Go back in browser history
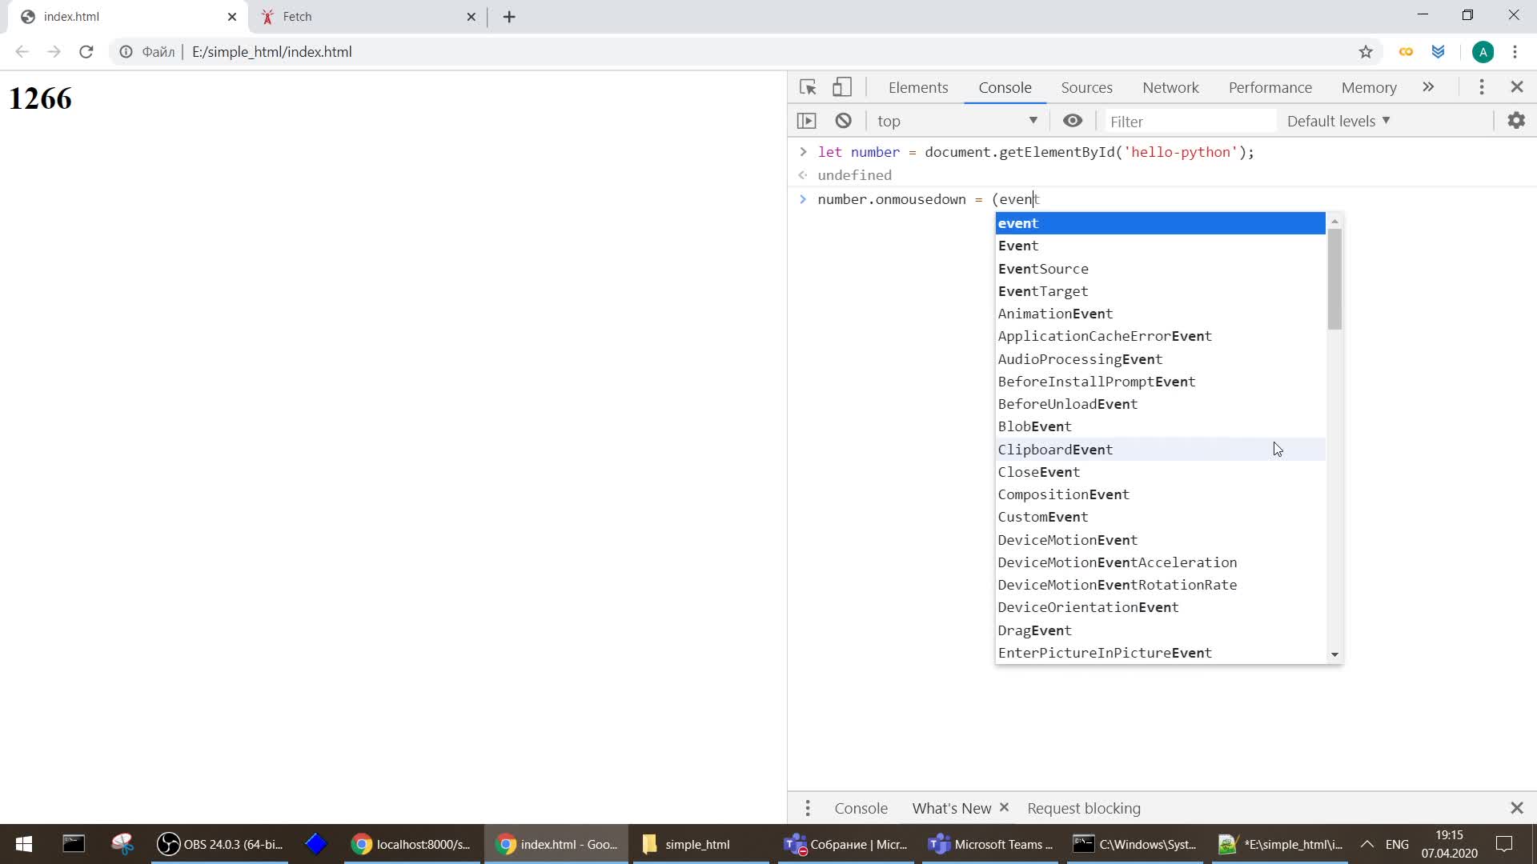Image resolution: width=1537 pixels, height=864 pixels. tap(22, 52)
